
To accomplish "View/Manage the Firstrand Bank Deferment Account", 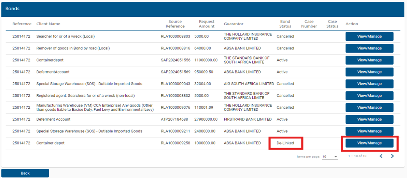I will (369, 119).
